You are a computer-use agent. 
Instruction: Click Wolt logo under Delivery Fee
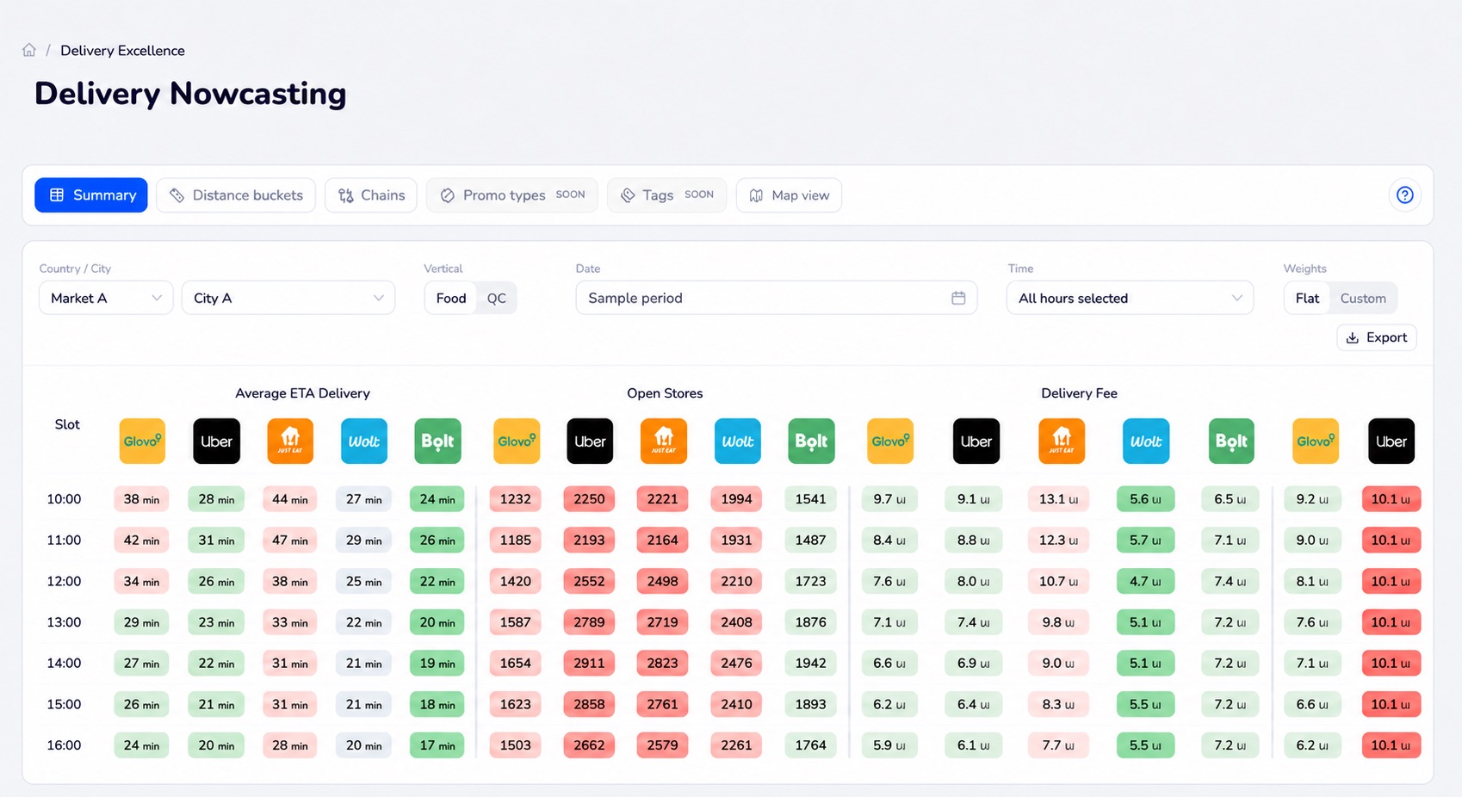coord(1146,441)
